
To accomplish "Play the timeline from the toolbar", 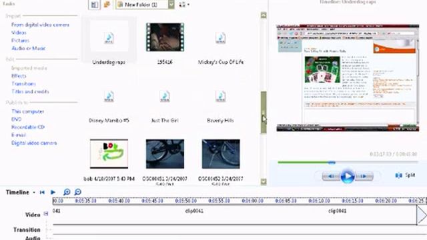I will click(53, 193).
